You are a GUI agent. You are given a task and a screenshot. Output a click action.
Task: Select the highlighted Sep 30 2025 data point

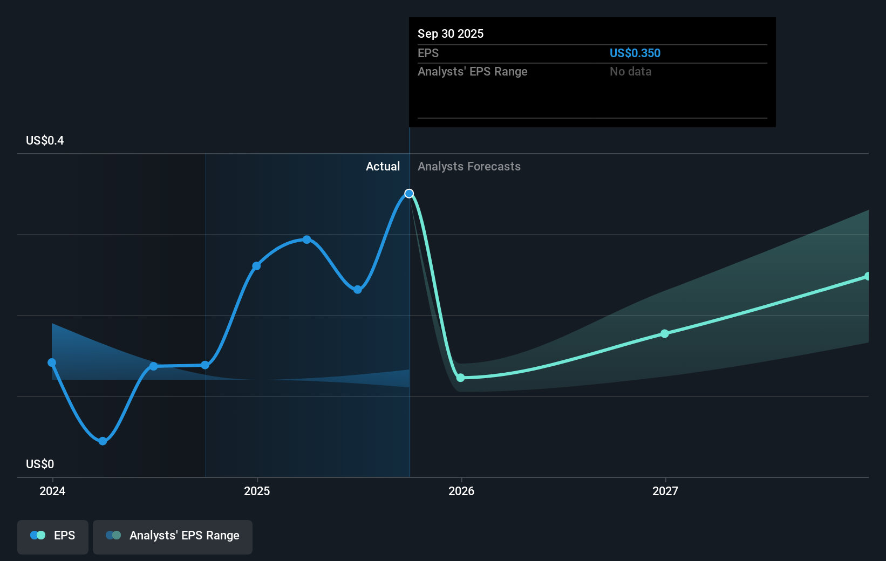point(408,193)
